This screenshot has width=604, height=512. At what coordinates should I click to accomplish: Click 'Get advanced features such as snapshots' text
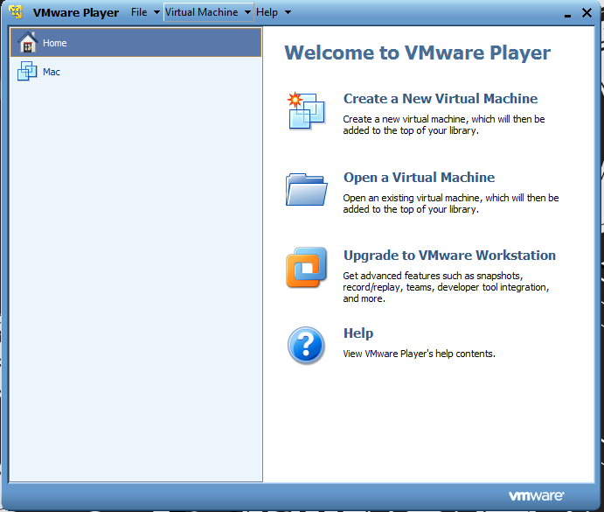446,287
